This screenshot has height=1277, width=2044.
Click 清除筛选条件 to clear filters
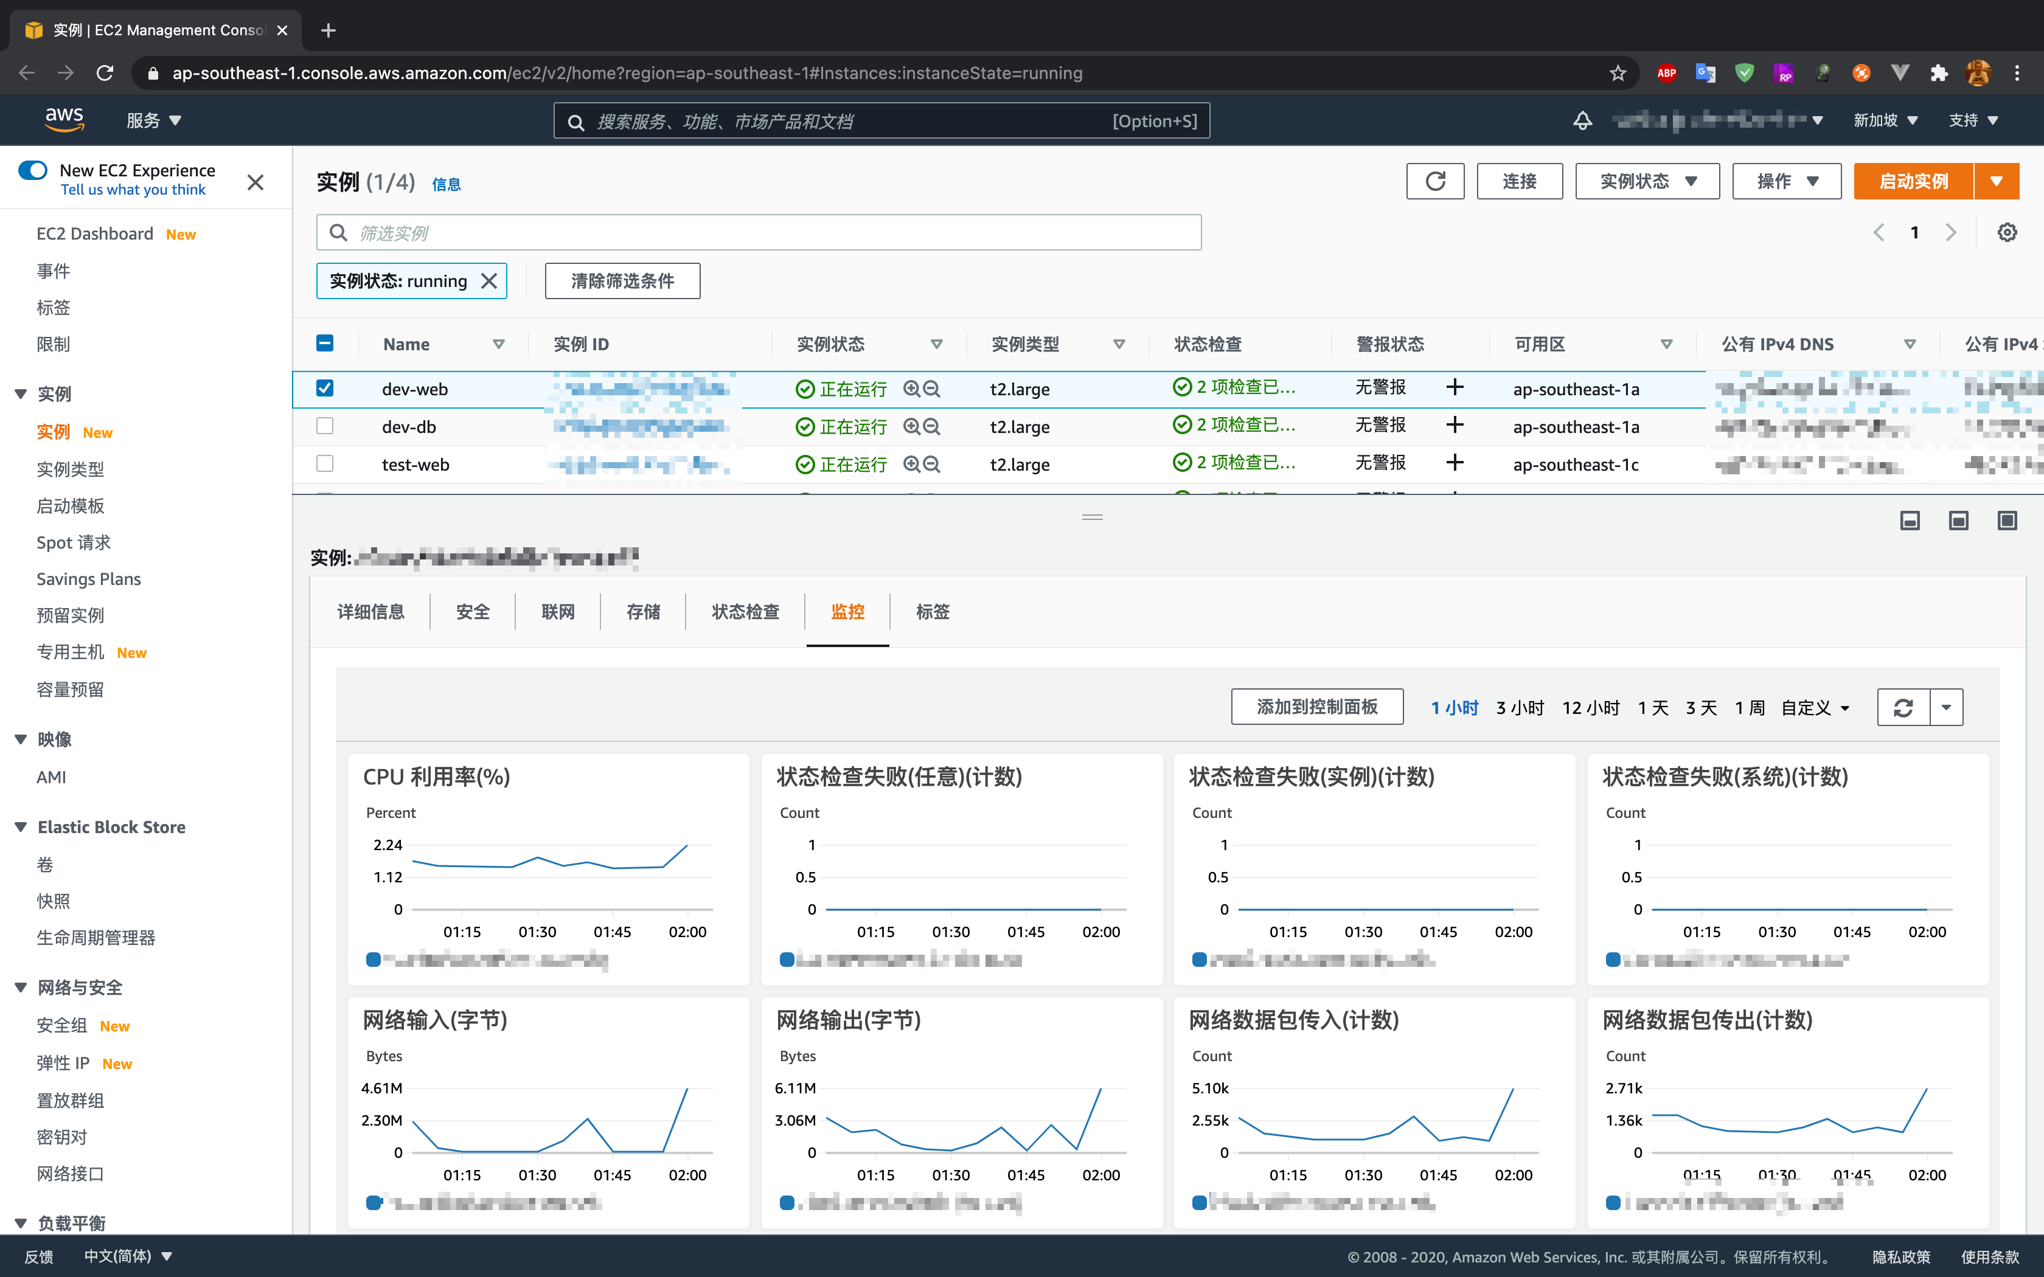[622, 280]
